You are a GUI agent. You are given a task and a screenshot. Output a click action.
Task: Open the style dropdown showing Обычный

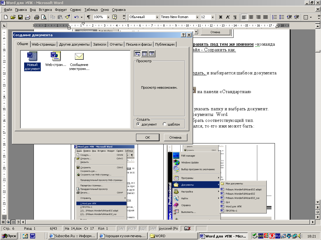[157, 17]
